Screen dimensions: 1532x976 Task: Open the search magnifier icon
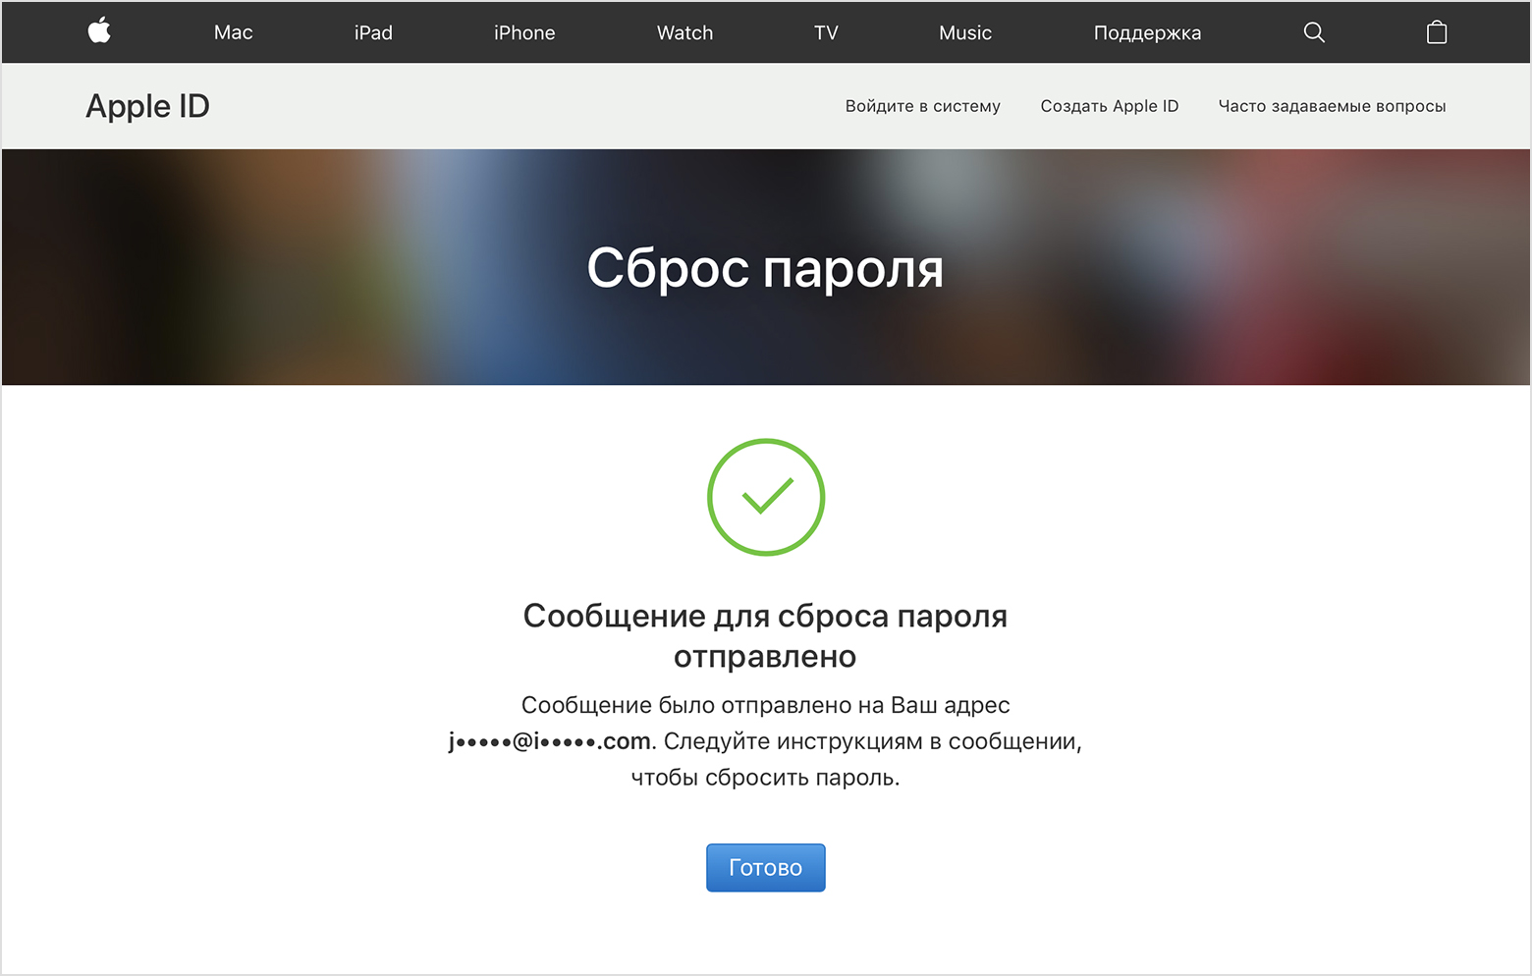(x=1314, y=32)
